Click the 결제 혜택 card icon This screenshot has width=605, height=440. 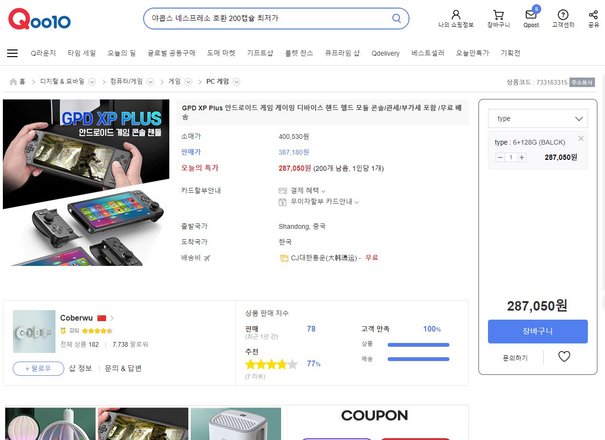click(283, 191)
